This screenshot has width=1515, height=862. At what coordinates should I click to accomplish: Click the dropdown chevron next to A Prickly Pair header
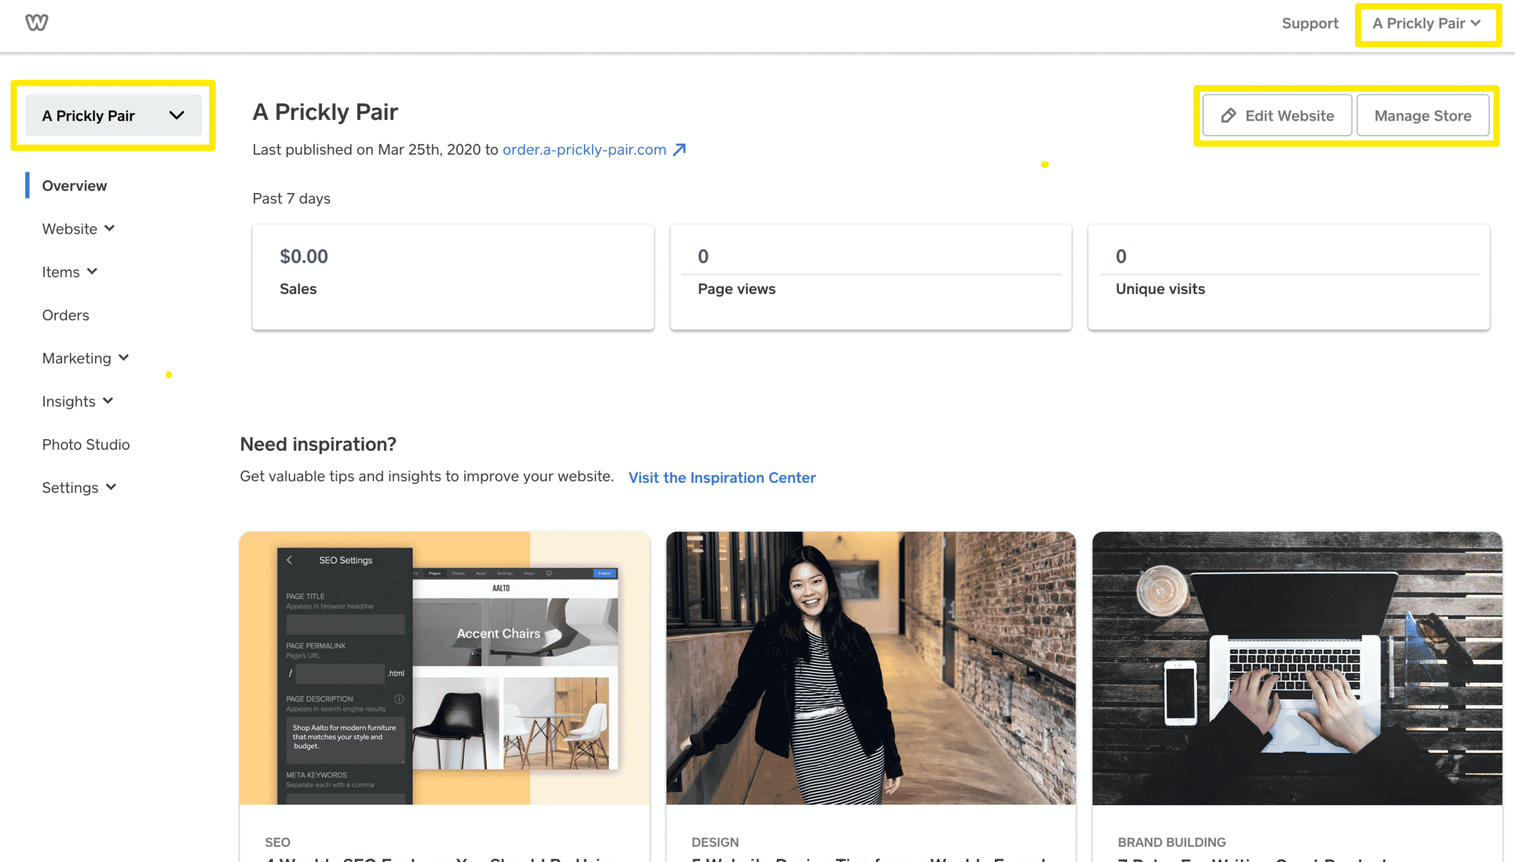pyautogui.click(x=177, y=115)
